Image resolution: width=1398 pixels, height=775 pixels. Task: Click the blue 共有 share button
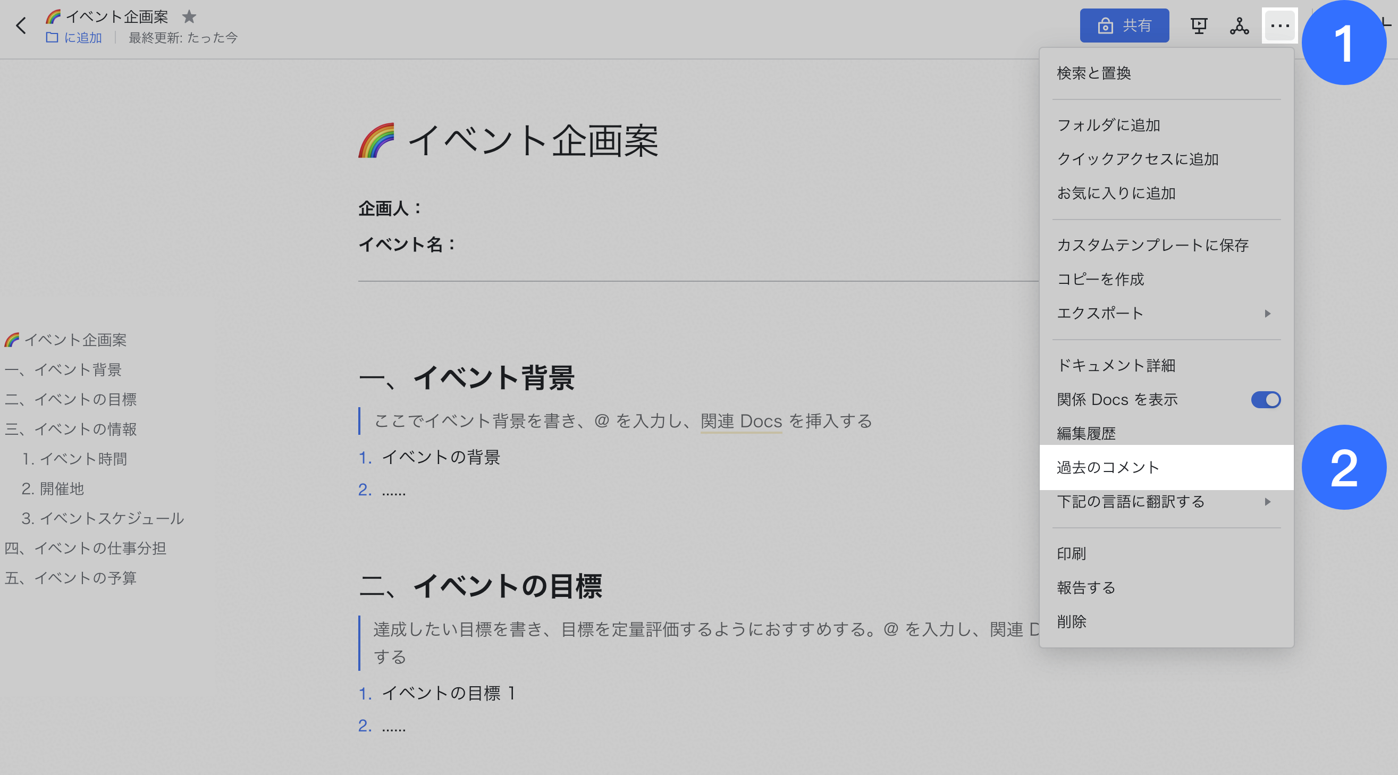pyautogui.click(x=1124, y=26)
